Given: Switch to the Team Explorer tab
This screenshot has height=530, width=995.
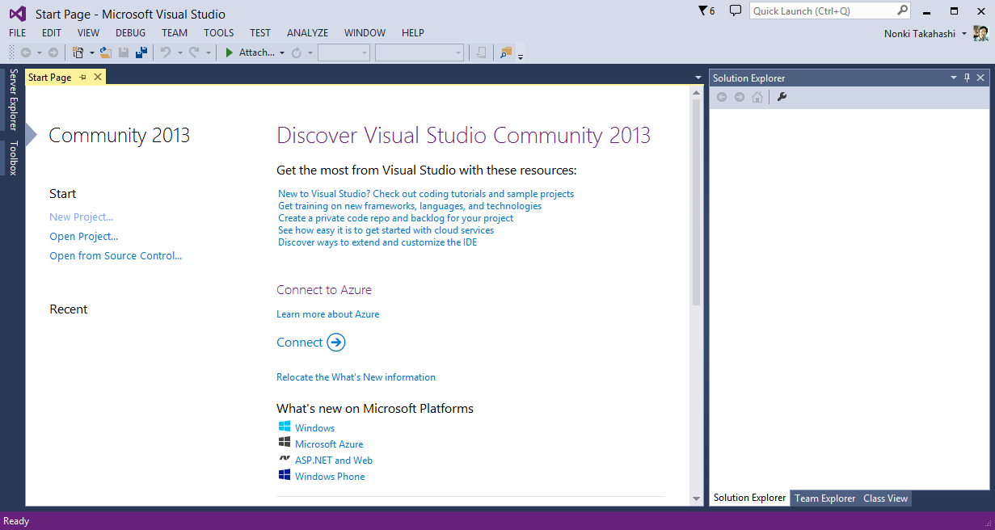Looking at the screenshot, I should (x=824, y=498).
